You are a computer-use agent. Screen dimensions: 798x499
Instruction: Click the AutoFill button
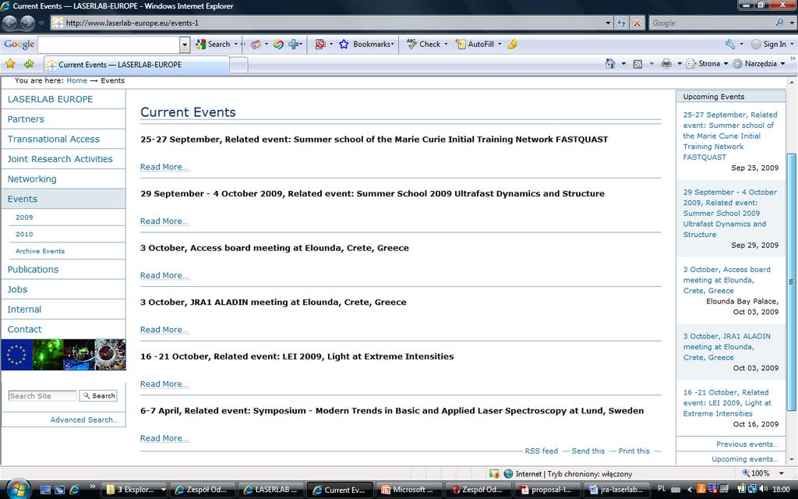point(475,44)
